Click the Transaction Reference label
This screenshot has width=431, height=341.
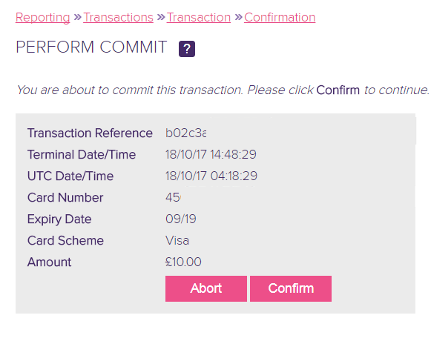coord(90,133)
